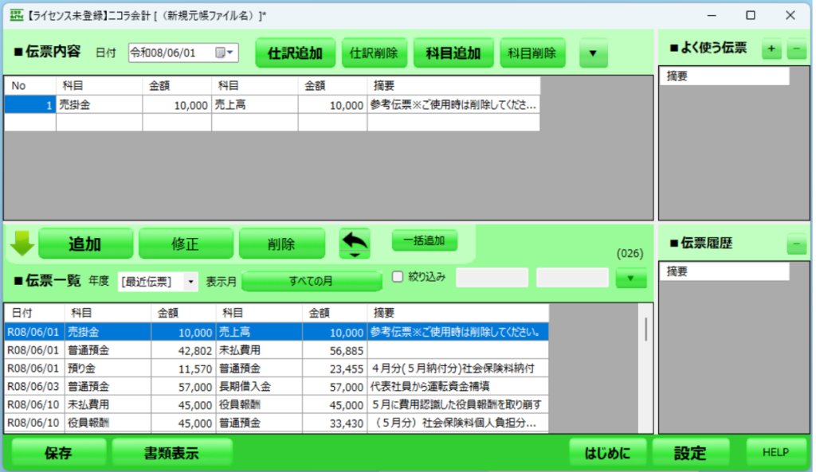The height and width of the screenshot is (472, 816).
Task: Click the 42,802 amount cell
Action: coord(183,350)
